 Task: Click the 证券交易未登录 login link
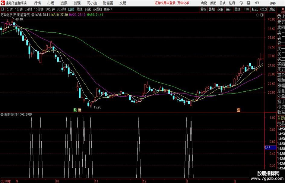[165, 3]
